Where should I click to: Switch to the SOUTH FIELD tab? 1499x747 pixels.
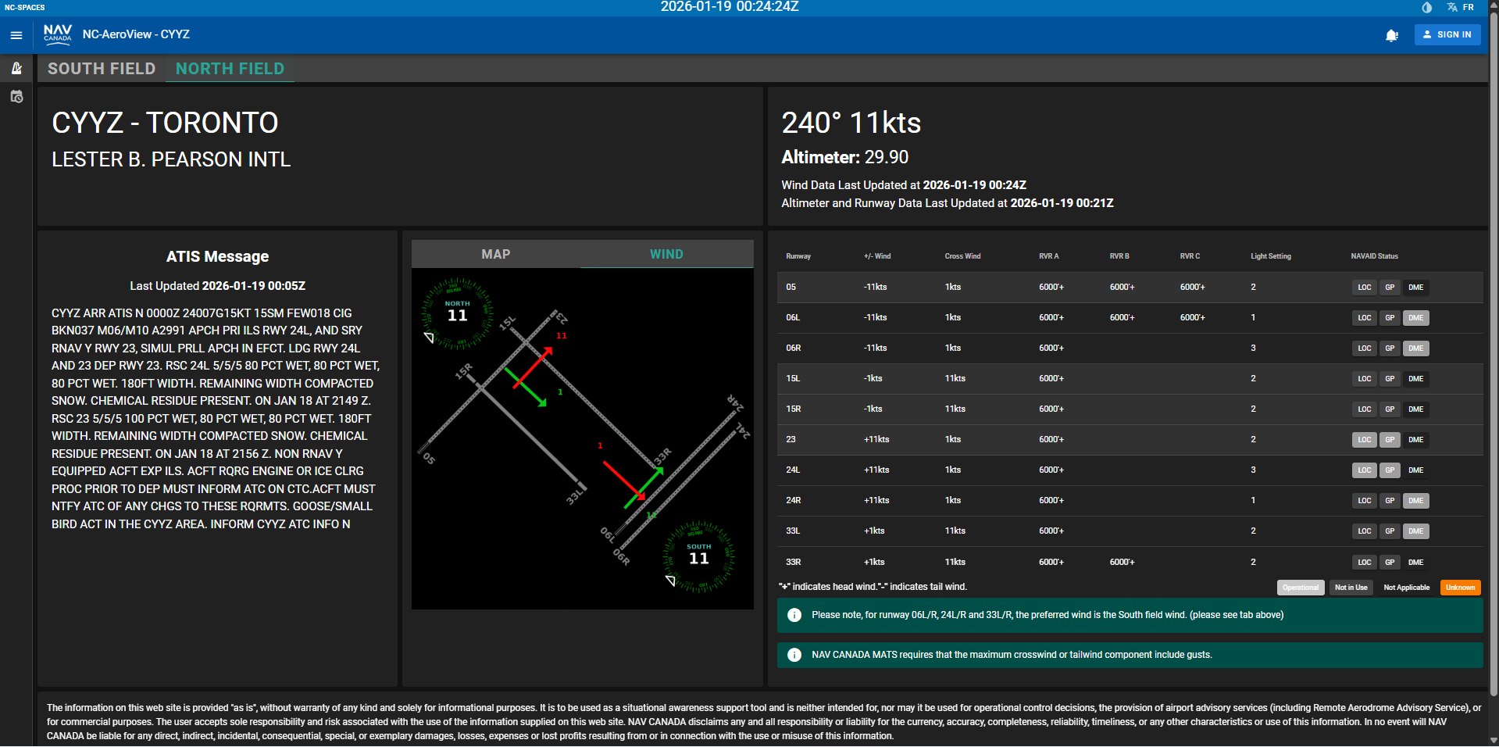[102, 69]
